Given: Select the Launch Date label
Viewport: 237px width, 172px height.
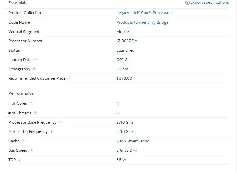Looking at the screenshot, I should click(x=20, y=60).
